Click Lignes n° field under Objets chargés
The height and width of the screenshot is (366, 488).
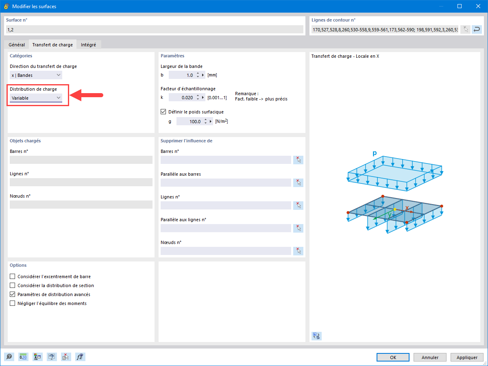[x=81, y=182]
